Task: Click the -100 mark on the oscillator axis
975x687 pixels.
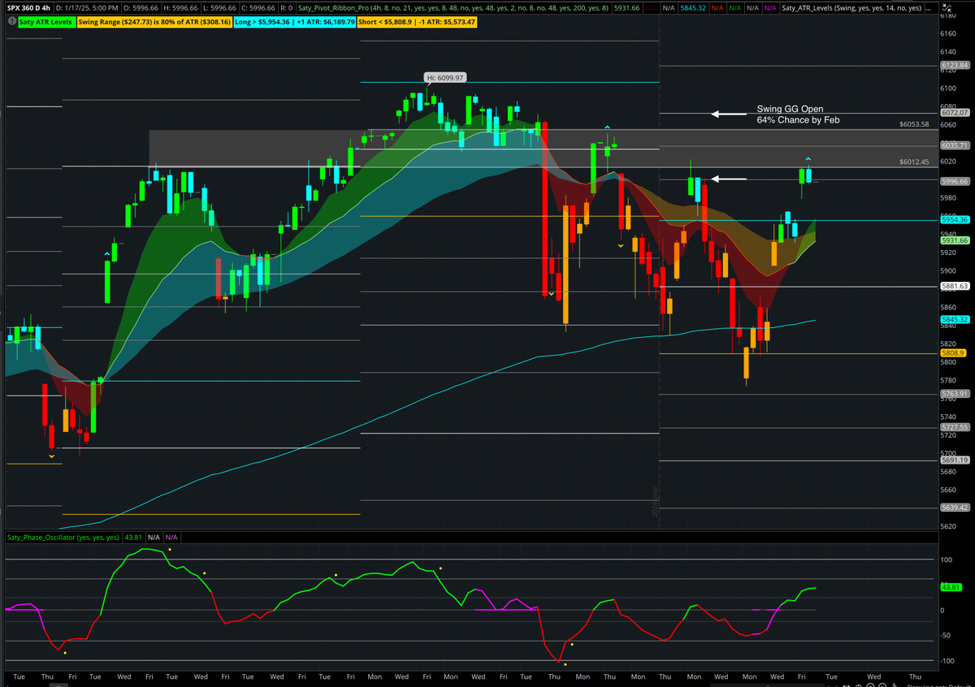Action: [x=949, y=660]
